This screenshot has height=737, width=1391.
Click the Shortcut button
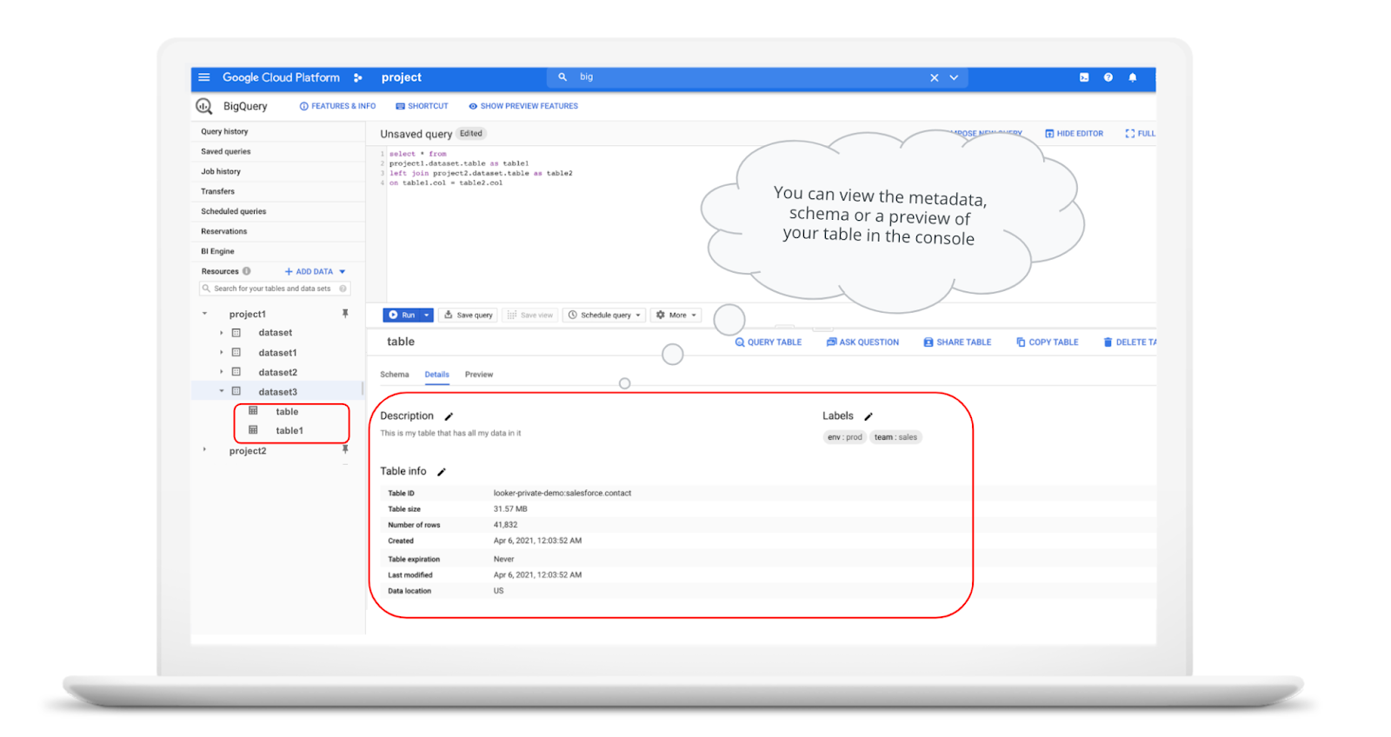(423, 106)
